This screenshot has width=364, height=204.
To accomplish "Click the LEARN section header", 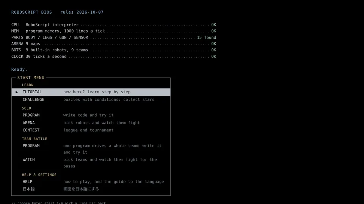I will click(x=28, y=85).
